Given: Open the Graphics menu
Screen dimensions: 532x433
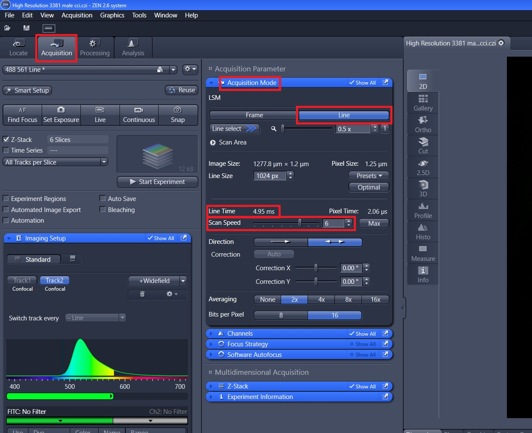Looking at the screenshot, I should point(112,15).
